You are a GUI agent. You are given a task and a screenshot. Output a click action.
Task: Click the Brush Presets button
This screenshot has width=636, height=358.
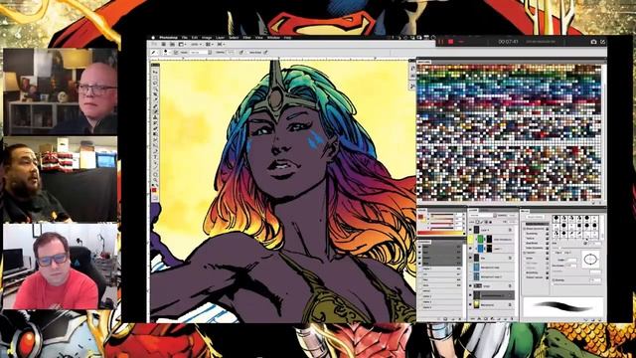tap(535, 217)
